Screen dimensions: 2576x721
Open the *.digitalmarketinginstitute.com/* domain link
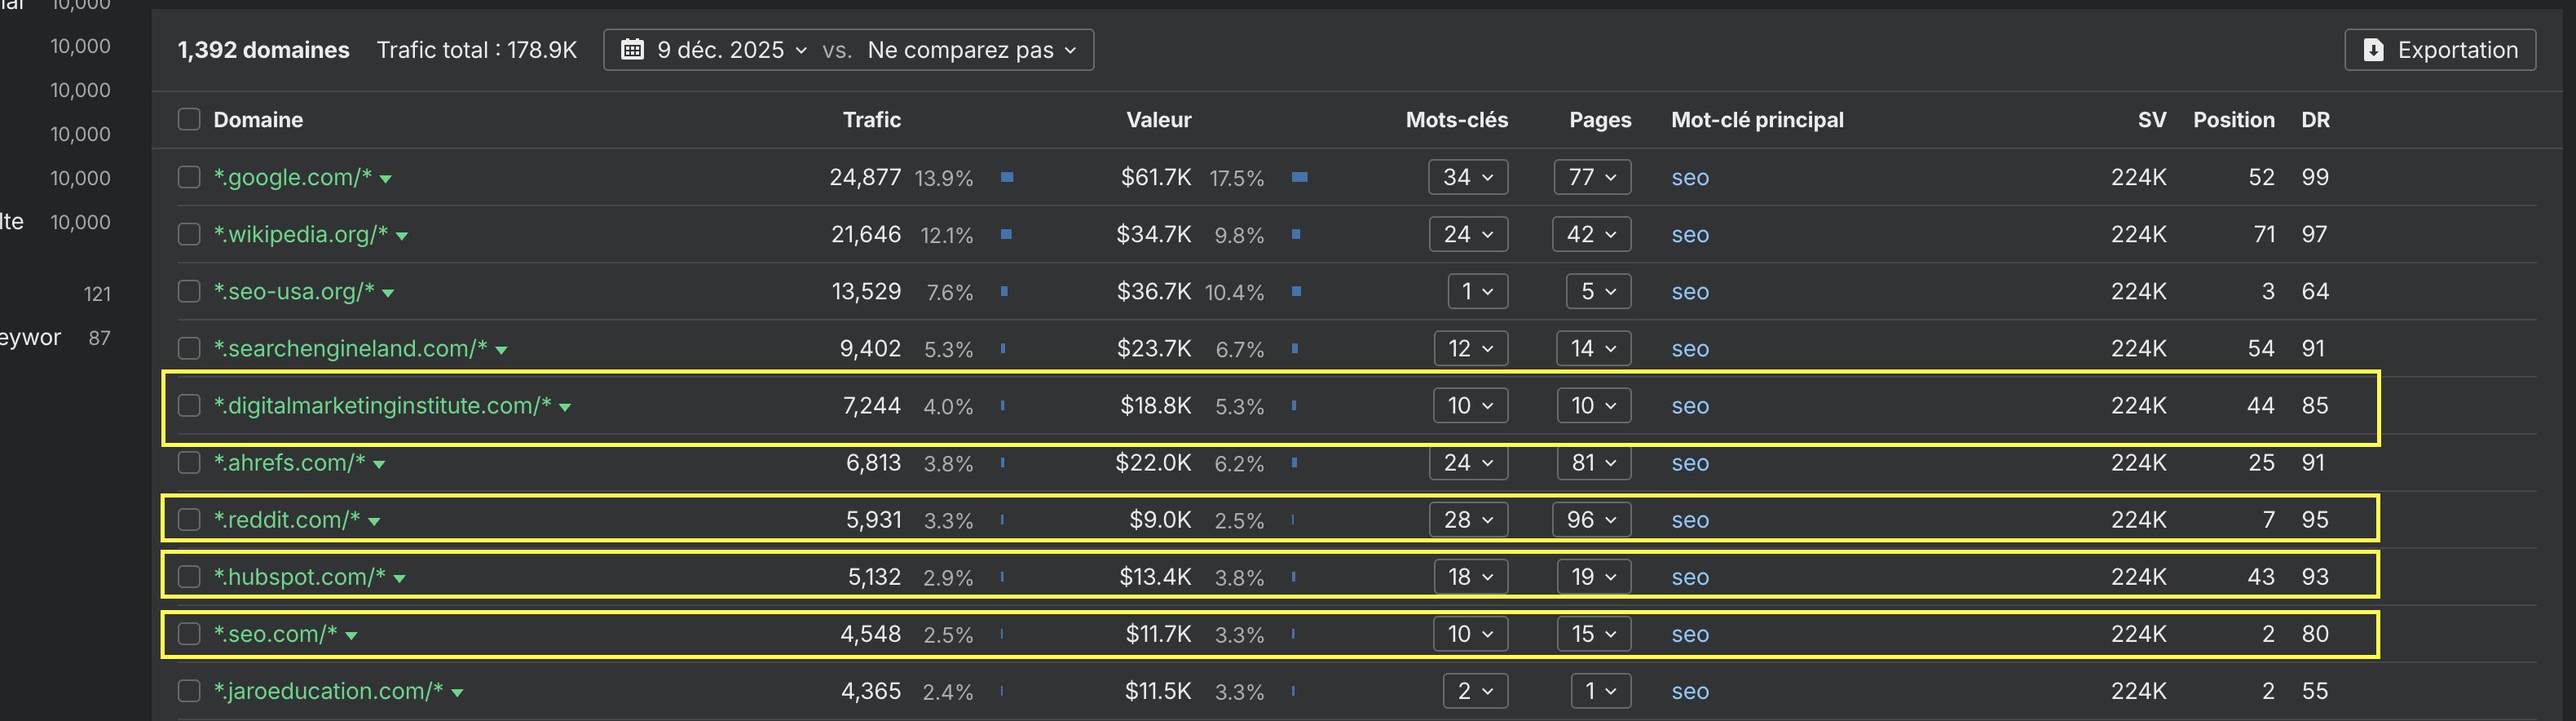(382, 405)
